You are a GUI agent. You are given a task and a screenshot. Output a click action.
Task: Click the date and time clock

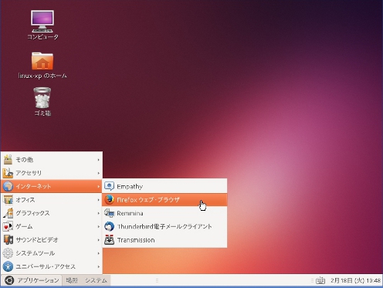pyautogui.click(x=355, y=280)
